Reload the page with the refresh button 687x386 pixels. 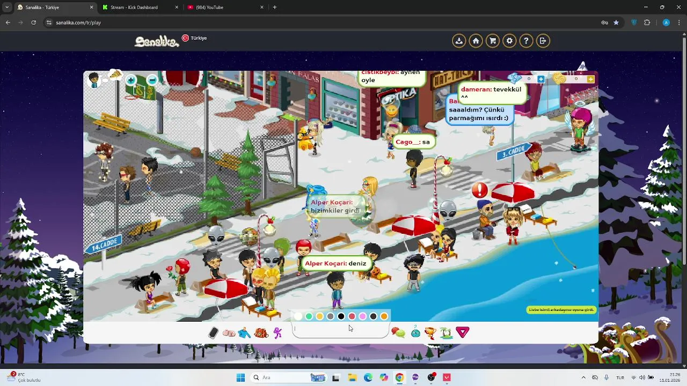point(33,23)
